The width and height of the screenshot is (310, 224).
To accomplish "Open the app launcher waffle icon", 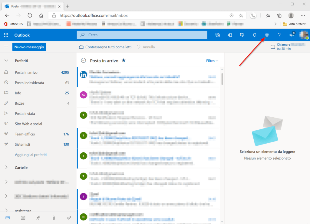I will 6,35.
